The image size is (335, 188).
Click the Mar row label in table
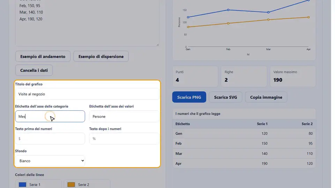[179, 154]
